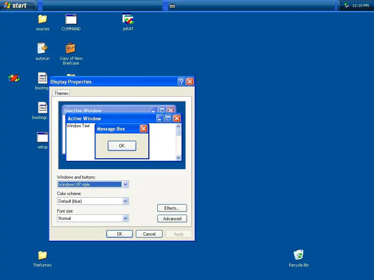Viewport: 374px width, 280px height.
Task: Click the greyed-out Apply button
Action: [179, 234]
